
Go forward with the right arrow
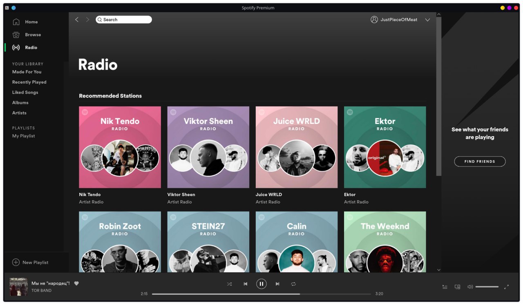87,20
